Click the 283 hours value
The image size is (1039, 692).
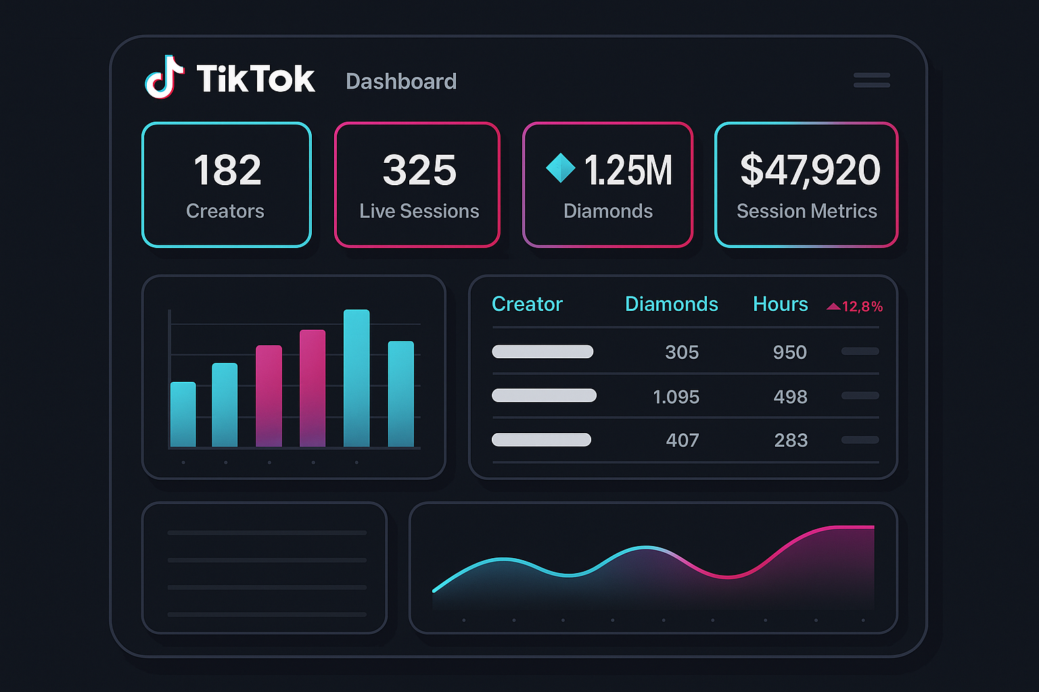click(x=791, y=441)
